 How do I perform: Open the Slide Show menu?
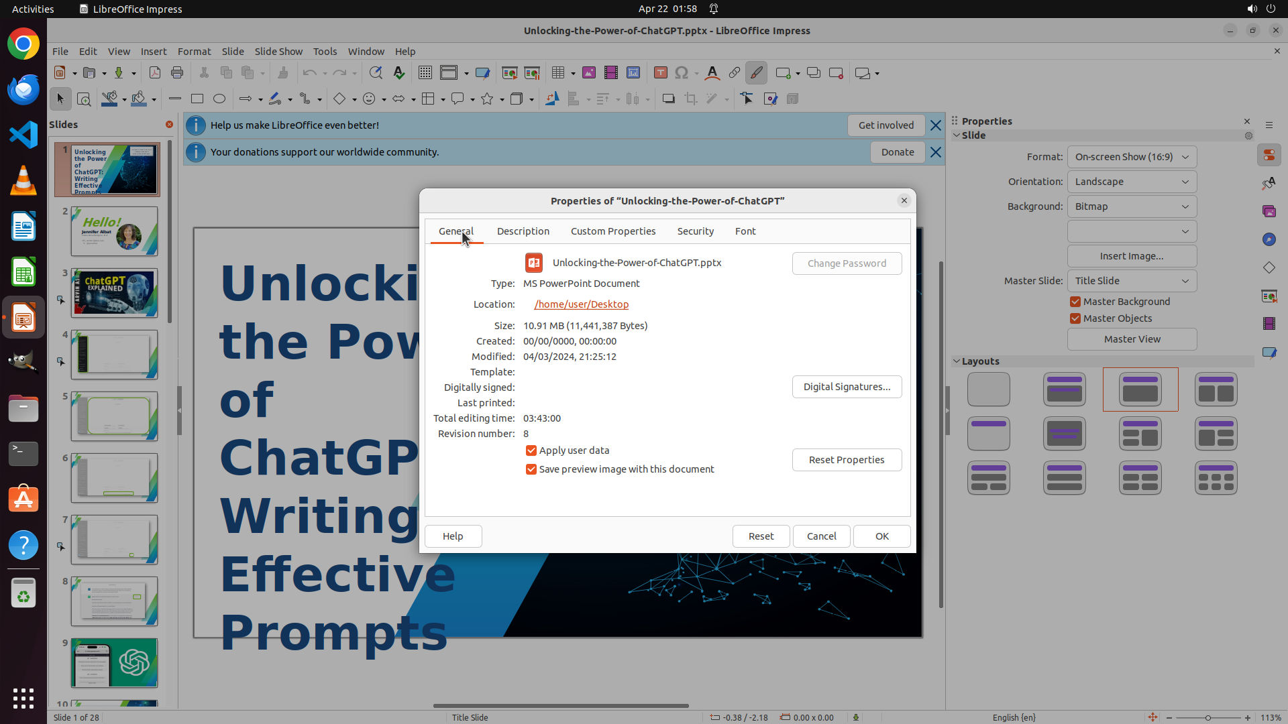click(x=278, y=52)
